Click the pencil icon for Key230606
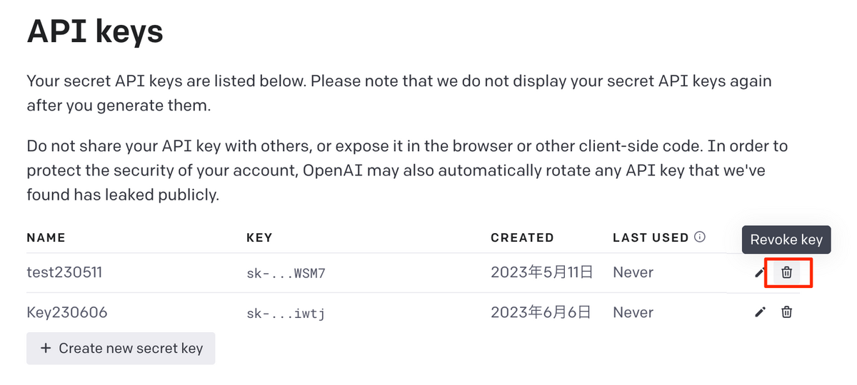 pos(760,312)
